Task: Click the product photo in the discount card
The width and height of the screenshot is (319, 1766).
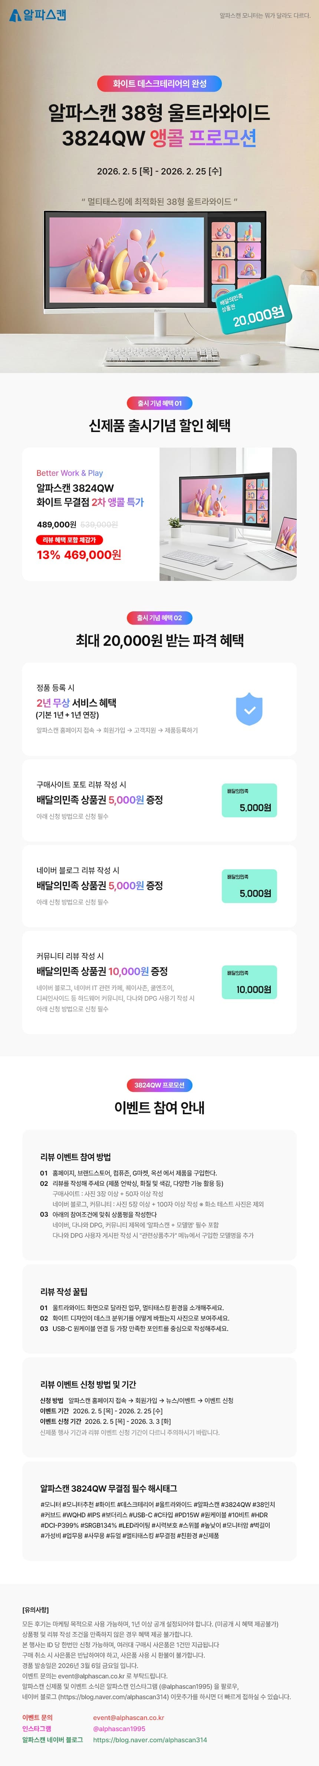Action: point(228,514)
